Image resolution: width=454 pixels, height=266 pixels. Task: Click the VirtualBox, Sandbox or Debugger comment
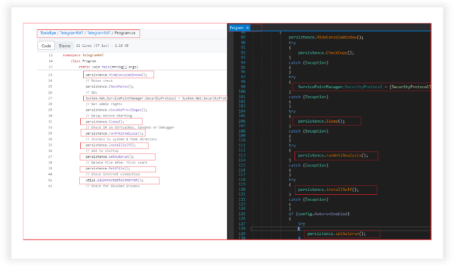click(130, 128)
